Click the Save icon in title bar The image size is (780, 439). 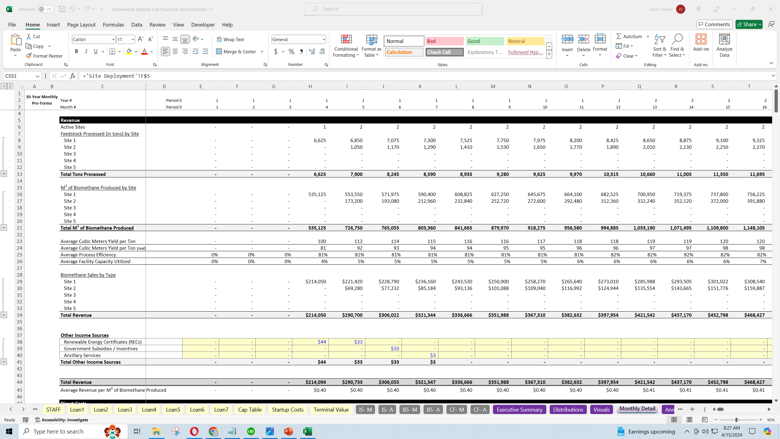[62, 9]
